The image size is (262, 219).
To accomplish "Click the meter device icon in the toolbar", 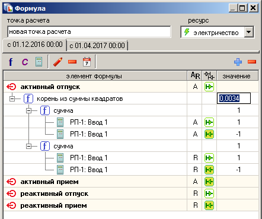I will click(39, 62).
